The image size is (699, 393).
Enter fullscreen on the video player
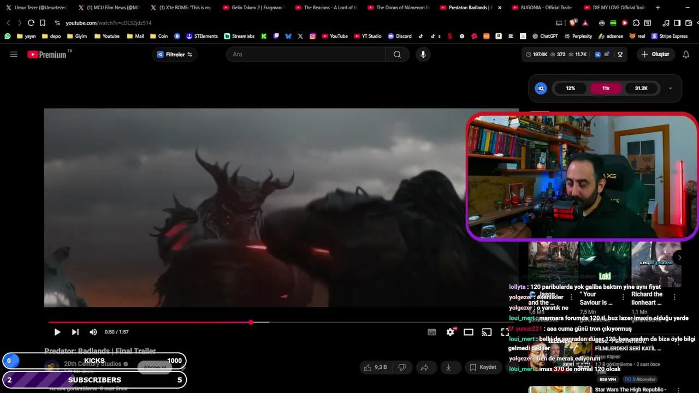(505, 332)
